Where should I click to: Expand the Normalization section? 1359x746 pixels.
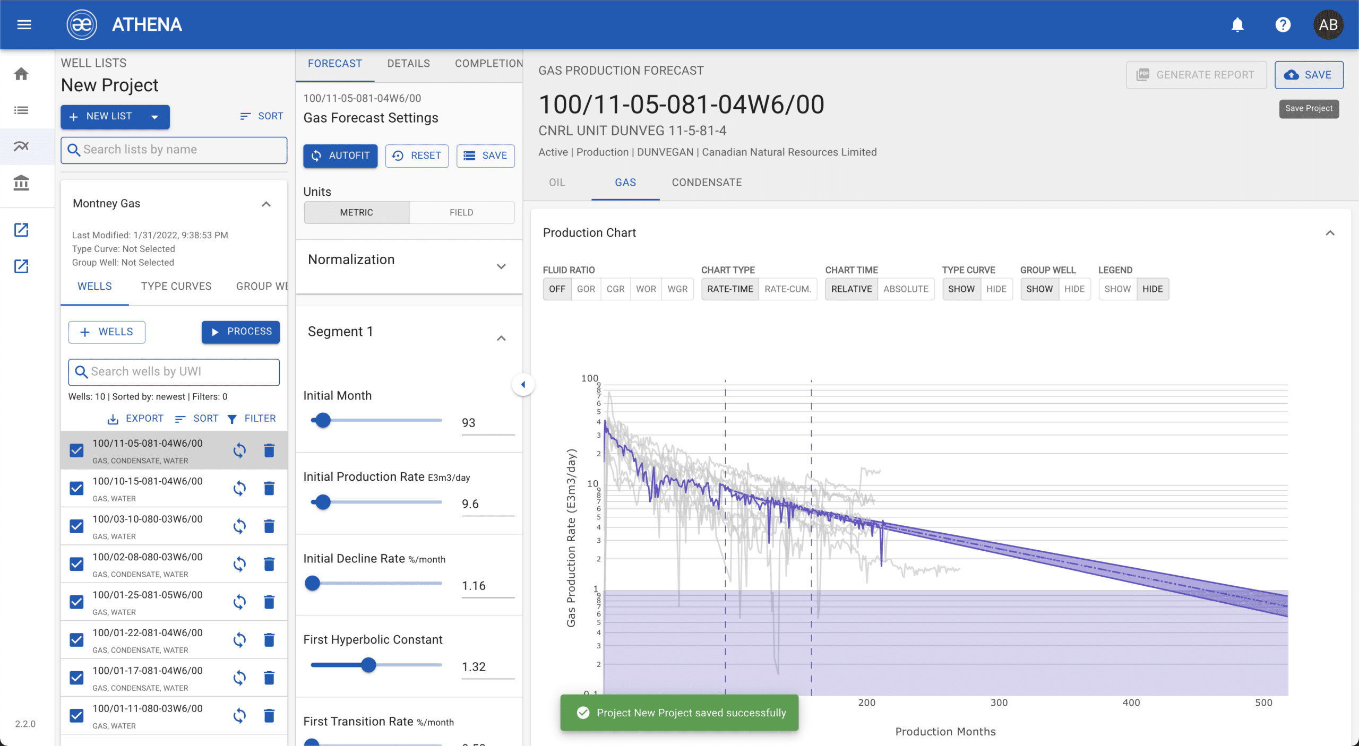pyautogui.click(x=501, y=266)
